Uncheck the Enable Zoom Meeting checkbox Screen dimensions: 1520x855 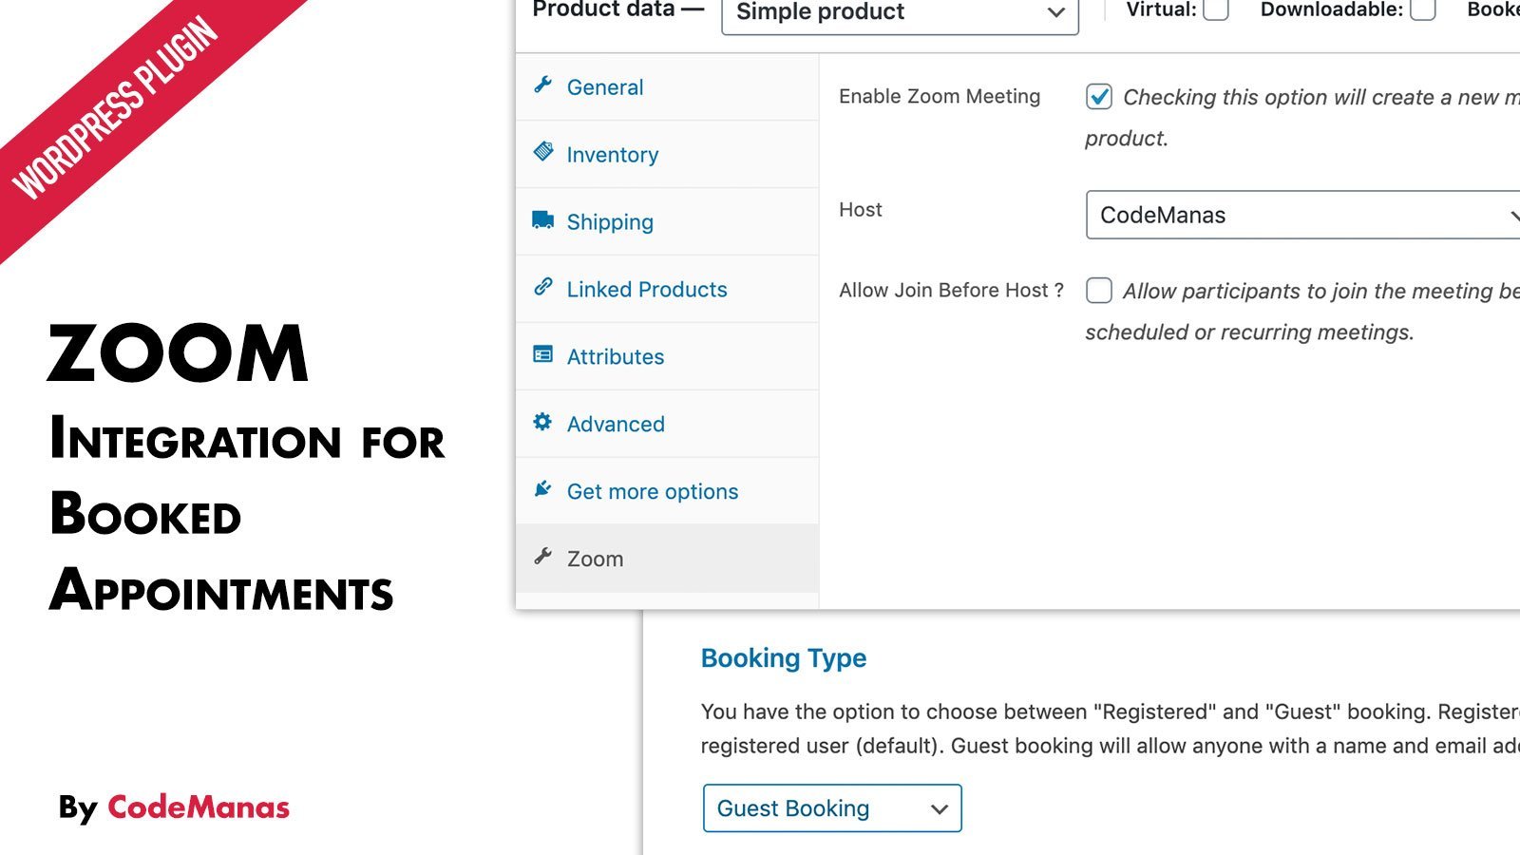click(1099, 96)
